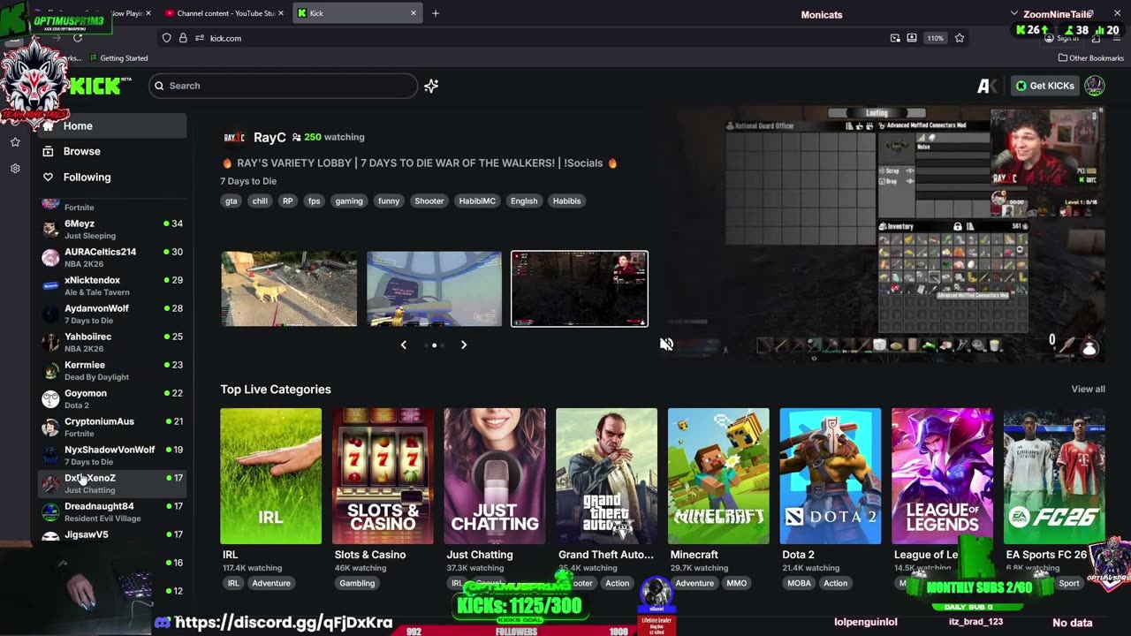
Task: Open the site permissions icon in address bar
Action: 200,38
